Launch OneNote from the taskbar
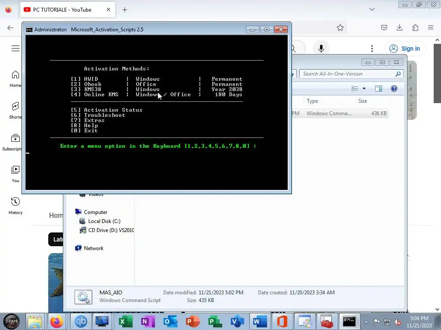This screenshot has height=330, width=441. click(x=148, y=321)
